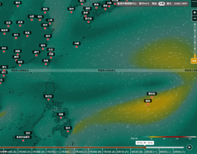Click the 南京 city marker
This screenshot has height=154, width=197.
pos(40,20)
